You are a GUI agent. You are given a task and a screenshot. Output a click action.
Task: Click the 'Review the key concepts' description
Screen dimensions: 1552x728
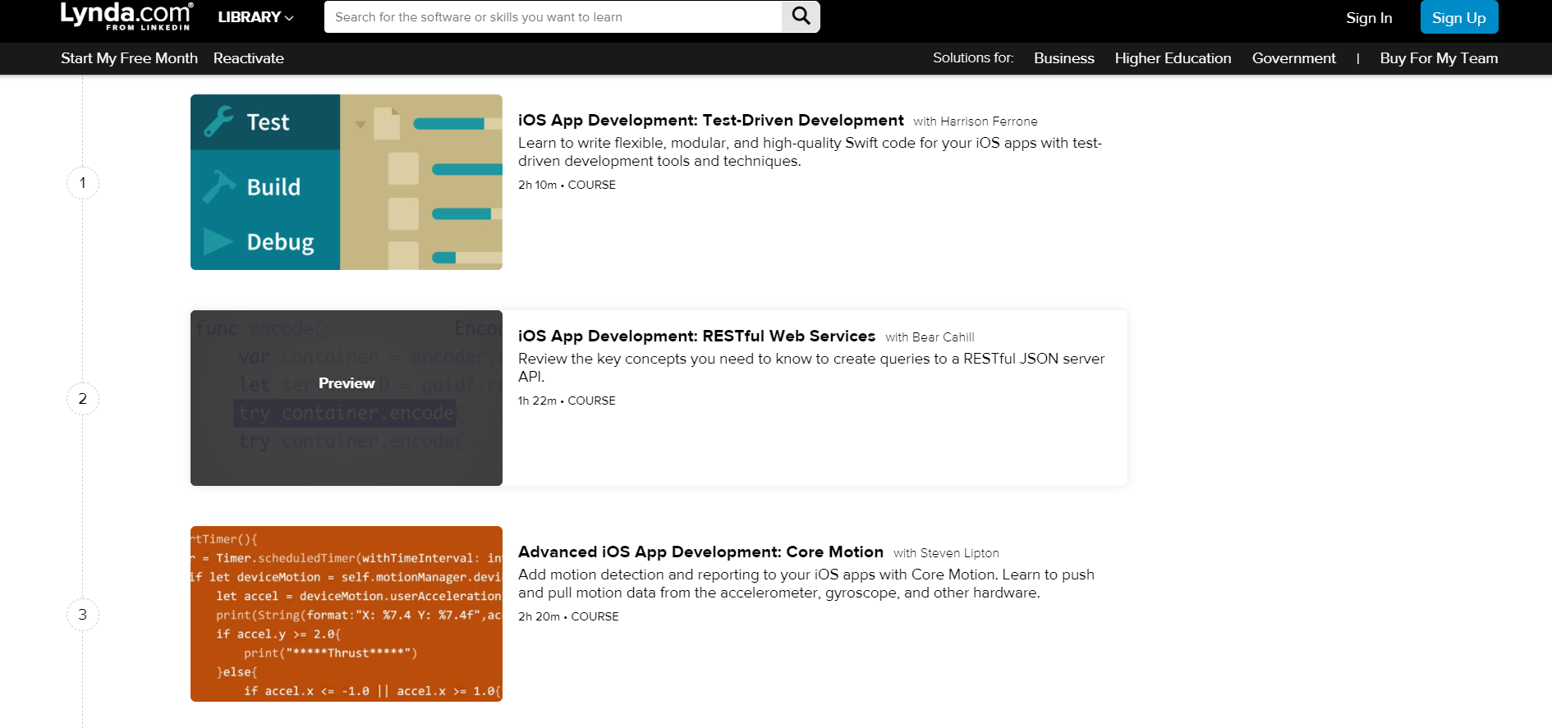(x=811, y=368)
